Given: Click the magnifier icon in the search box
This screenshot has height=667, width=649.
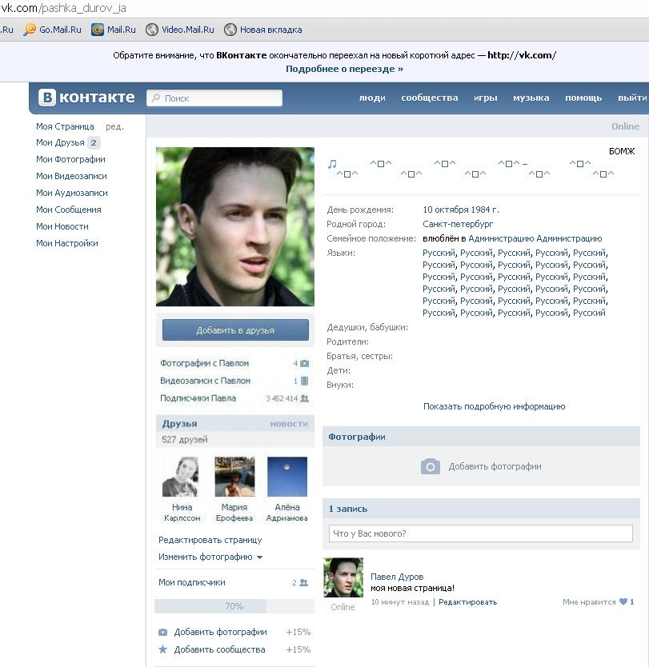Looking at the screenshot, I should [x=156, y=98].
